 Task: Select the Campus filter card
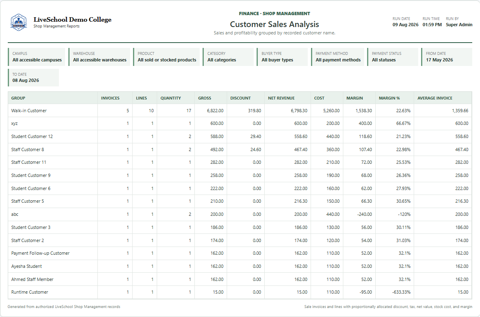[x=37, y=57]
